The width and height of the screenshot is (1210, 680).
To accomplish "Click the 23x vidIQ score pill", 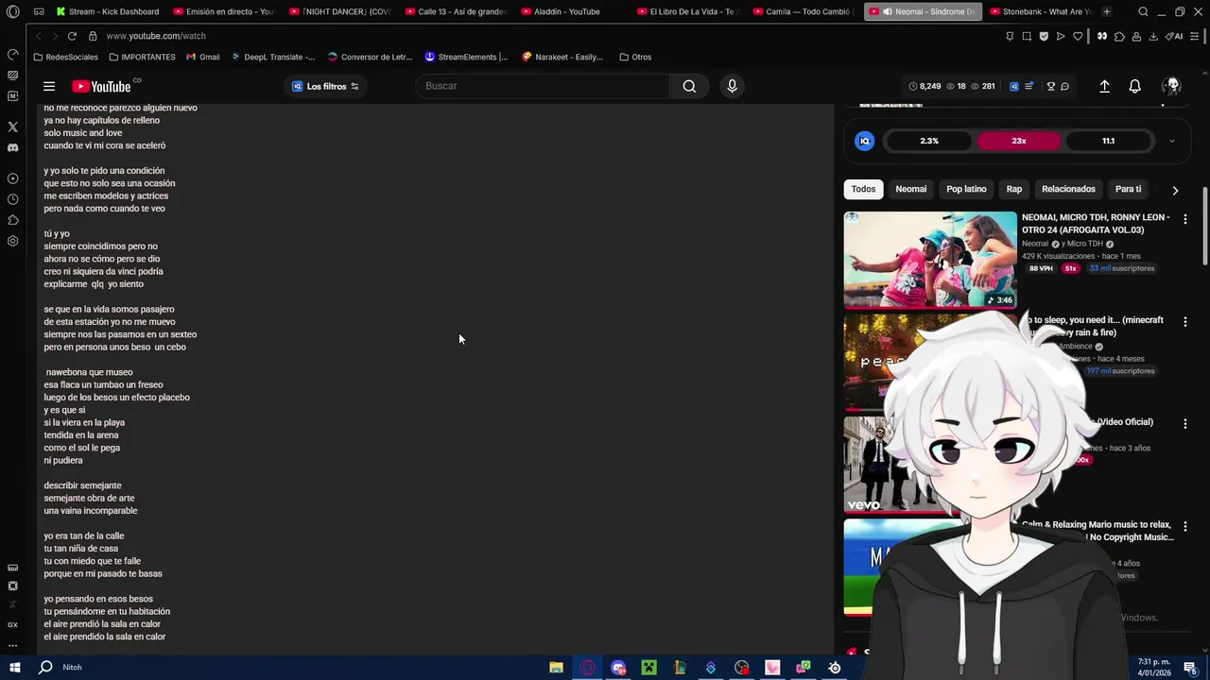I will click(x=1019, y=141).
